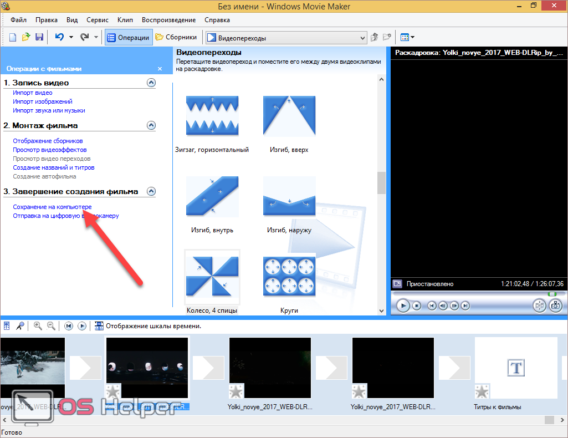The height and width of the screenshot is (438, 568).
Task: Click the Save project floppy icon
Action: click(39, 38)
